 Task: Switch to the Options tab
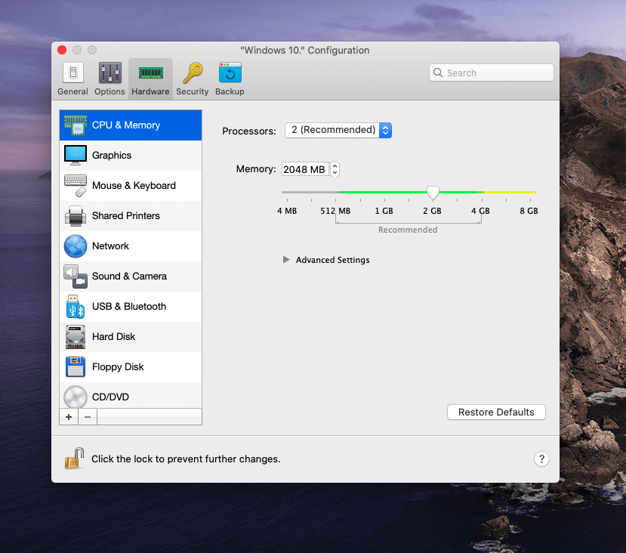pyautogui.click(x=109, y=79)
